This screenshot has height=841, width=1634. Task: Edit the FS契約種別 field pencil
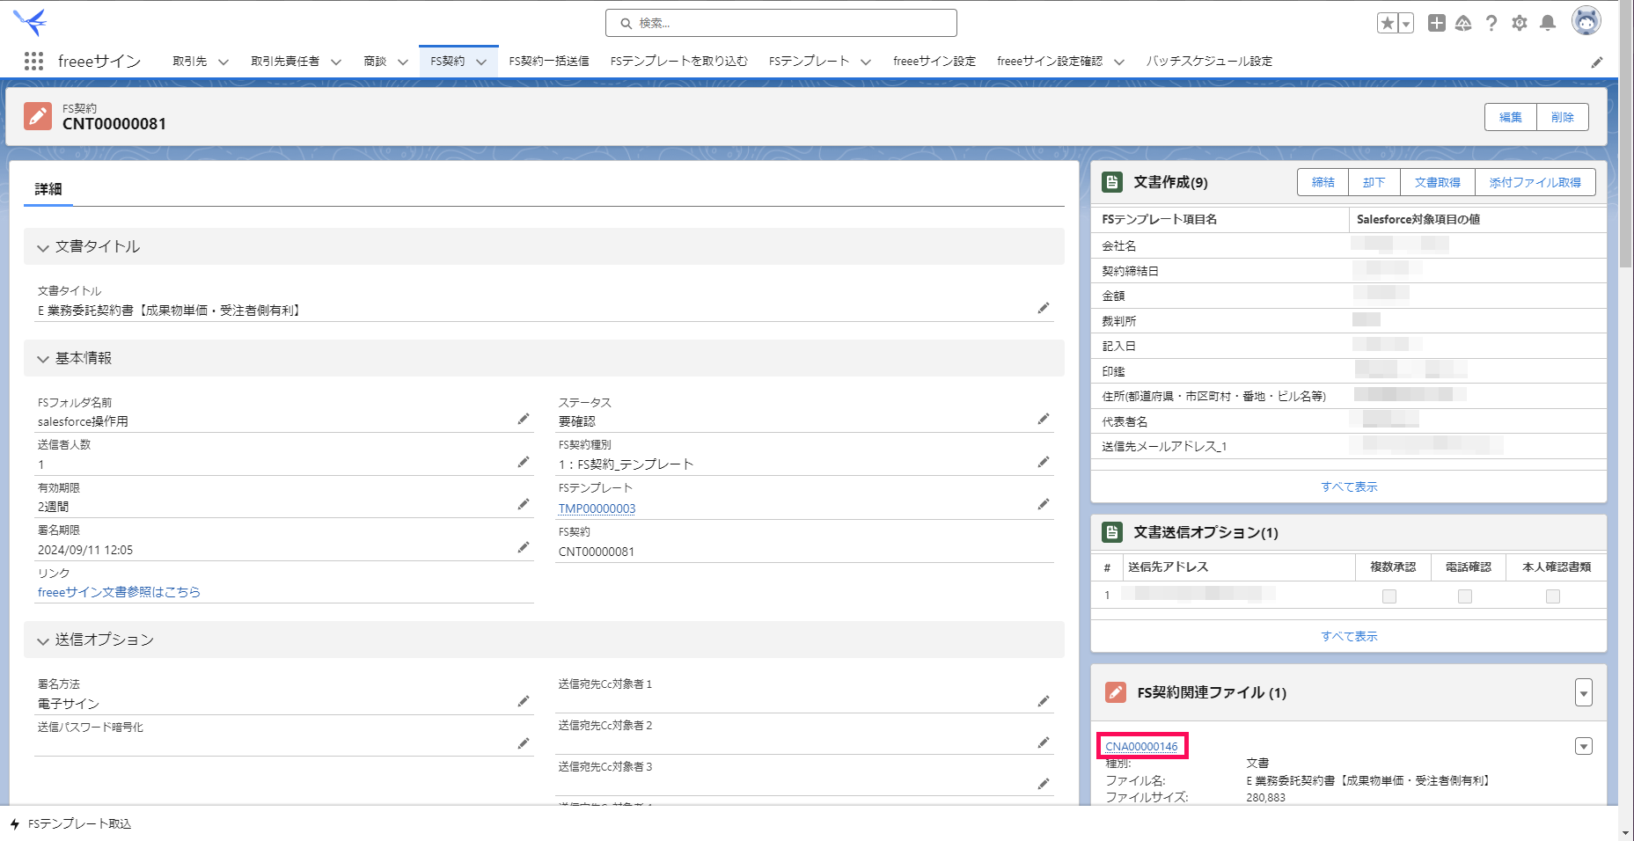tap(1044, 462)
